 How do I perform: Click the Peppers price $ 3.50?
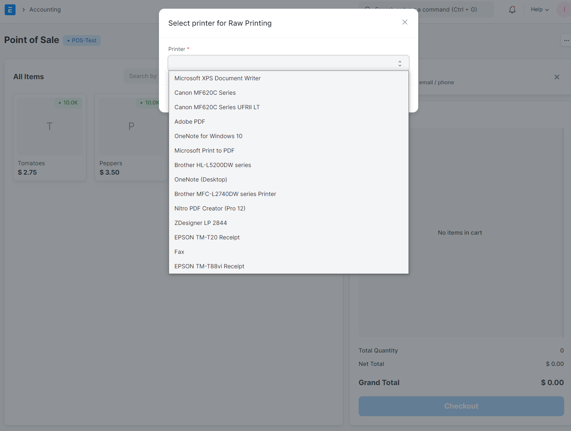109,172
